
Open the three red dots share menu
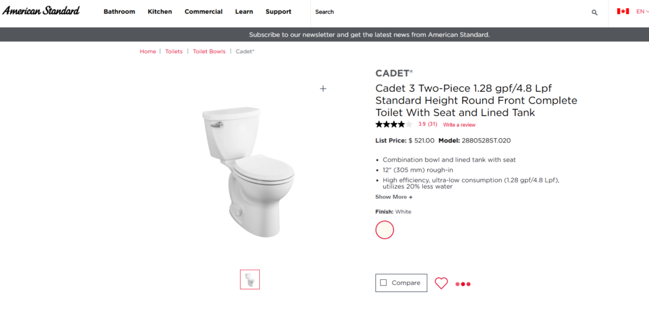[463, 284]
